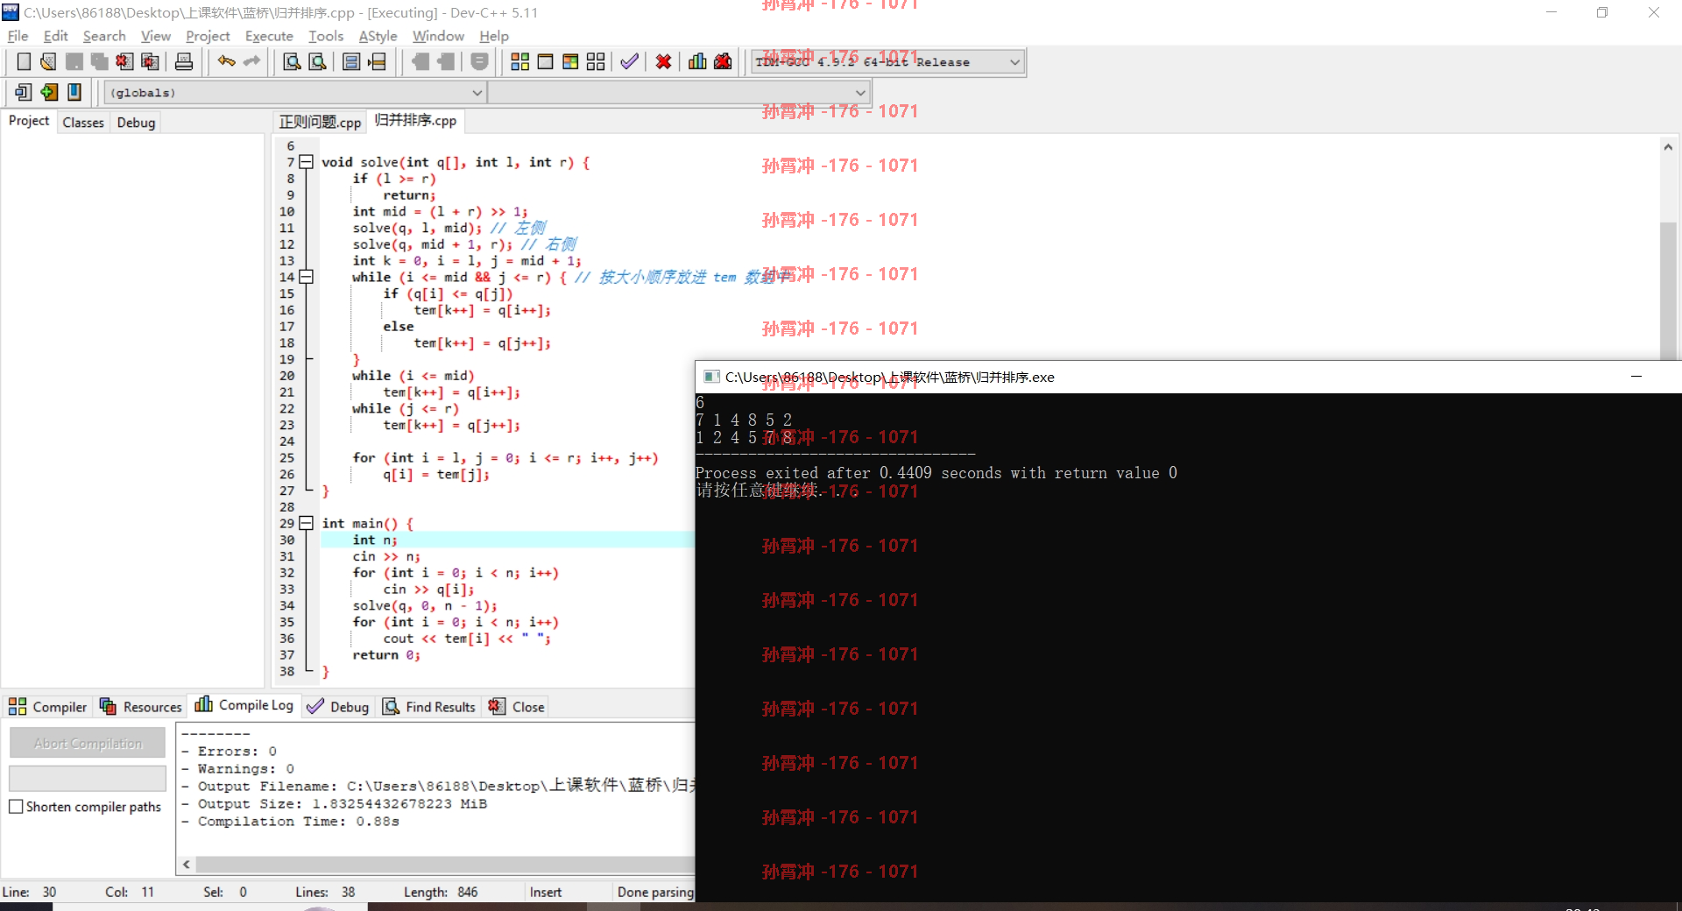This screenshot has height=911, width=1682.
Task: Open the Tools menu
Action: [326, 36]
